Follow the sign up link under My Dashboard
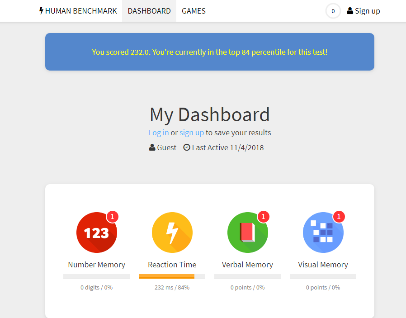 coord(192,133)
